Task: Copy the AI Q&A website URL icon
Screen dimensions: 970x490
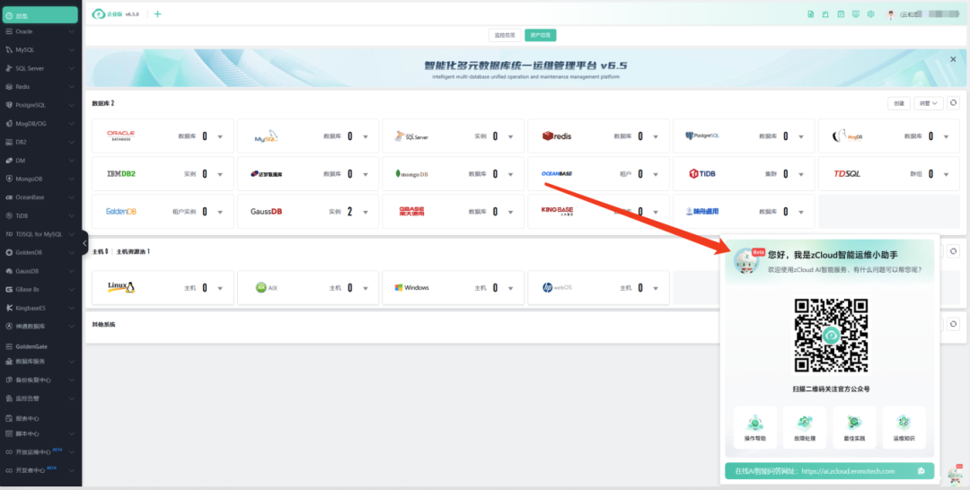Action: [921, 471]
